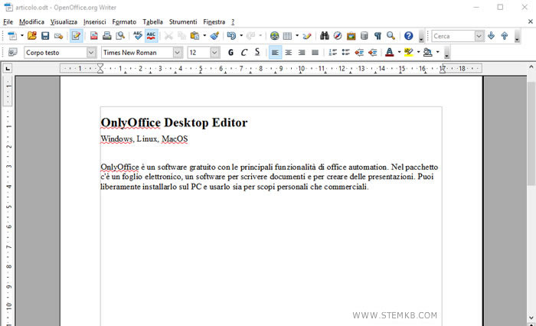Open the Tabella menu
Image resolution: width=536 pixels, height=326 pixels.
153,22
